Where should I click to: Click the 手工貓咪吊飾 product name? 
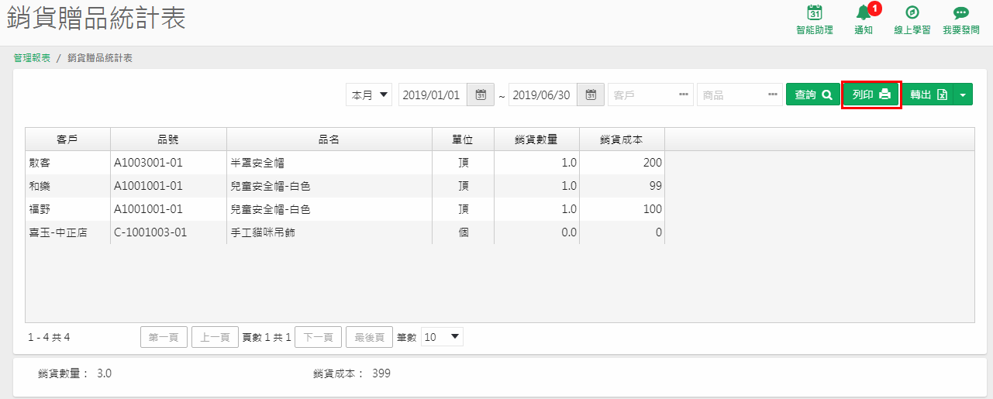pos(263,232)
